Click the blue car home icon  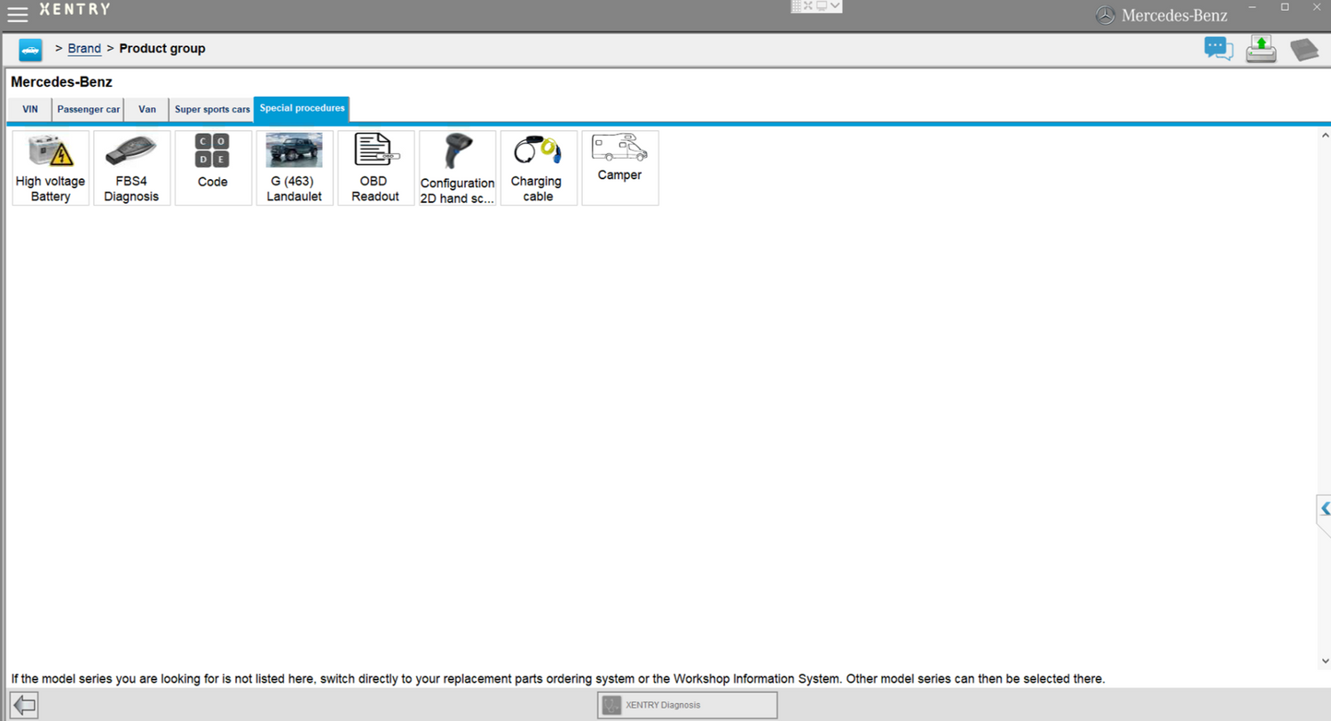30,50
